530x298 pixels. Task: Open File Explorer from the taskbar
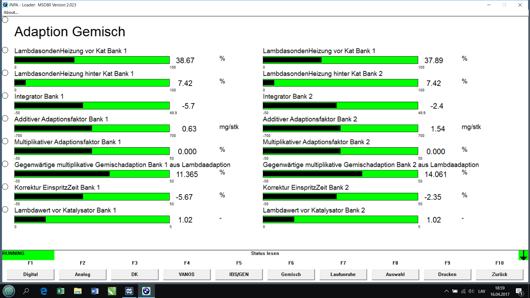(x=78, y=291)
